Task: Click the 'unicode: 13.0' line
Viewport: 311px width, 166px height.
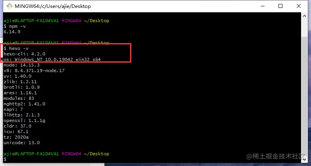Action: (21, 143)
